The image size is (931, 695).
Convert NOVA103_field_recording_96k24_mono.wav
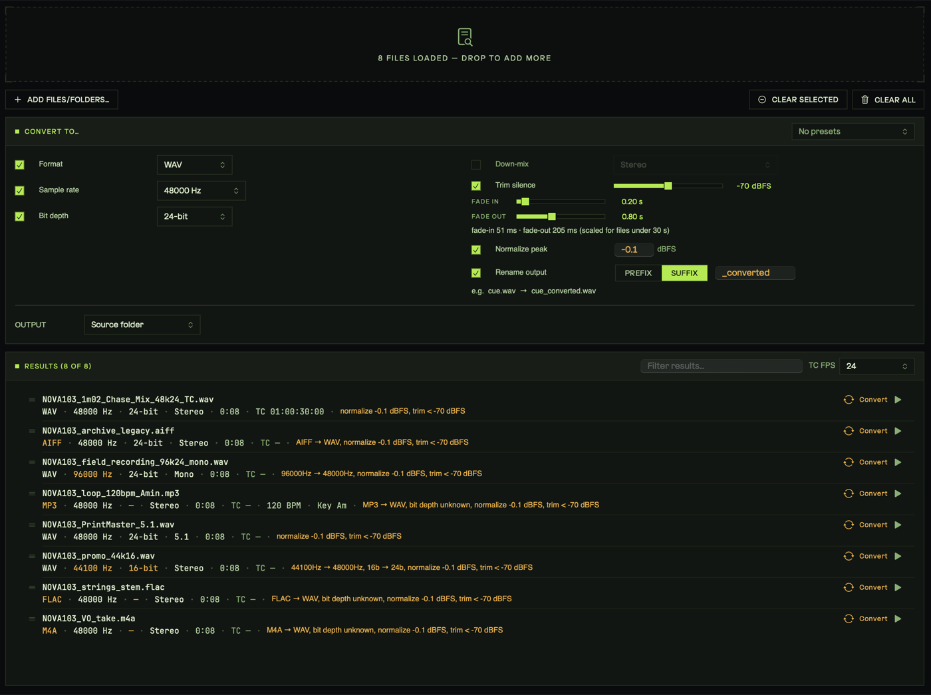point(873,462)
